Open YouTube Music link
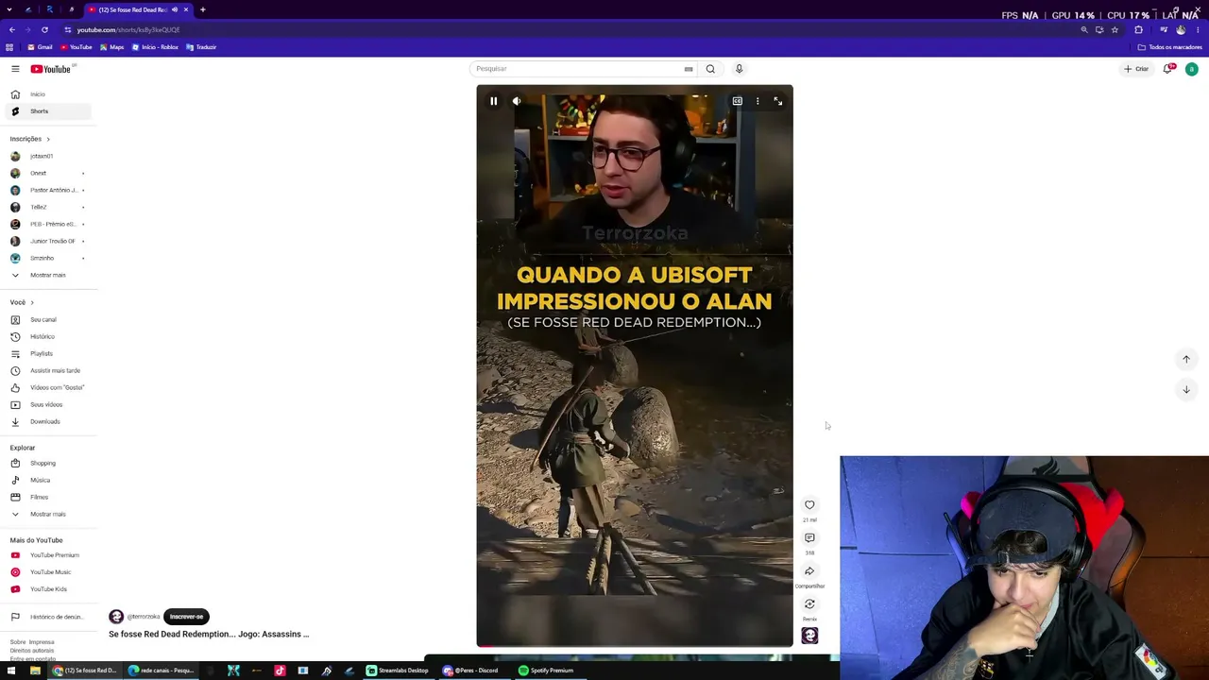This screenshot has height=680, width=1209. click(47, 572)
